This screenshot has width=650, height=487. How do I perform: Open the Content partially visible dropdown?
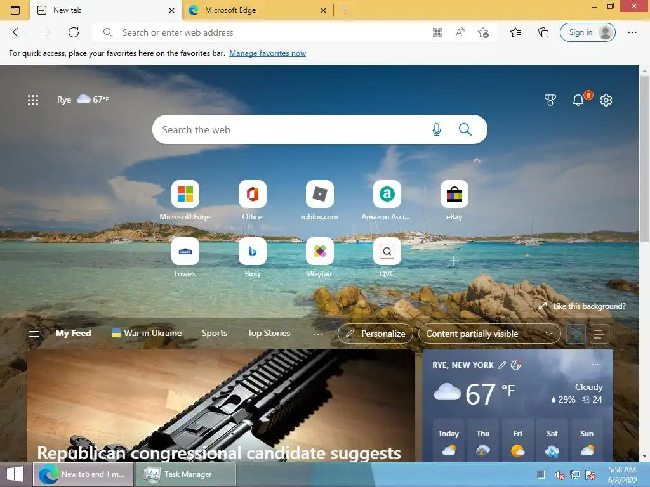(x=489, y=334)
